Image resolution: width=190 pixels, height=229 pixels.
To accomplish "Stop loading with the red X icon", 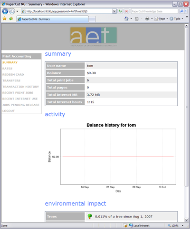I will (x=126, y=11).
